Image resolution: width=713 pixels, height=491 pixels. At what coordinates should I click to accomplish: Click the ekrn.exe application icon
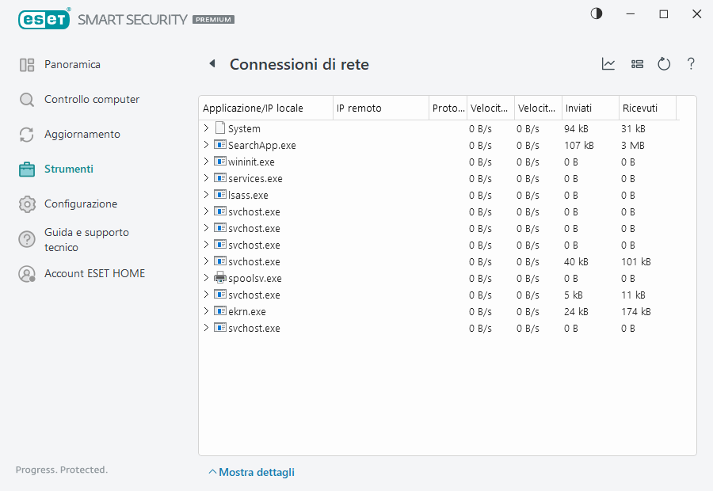point(220,311)
